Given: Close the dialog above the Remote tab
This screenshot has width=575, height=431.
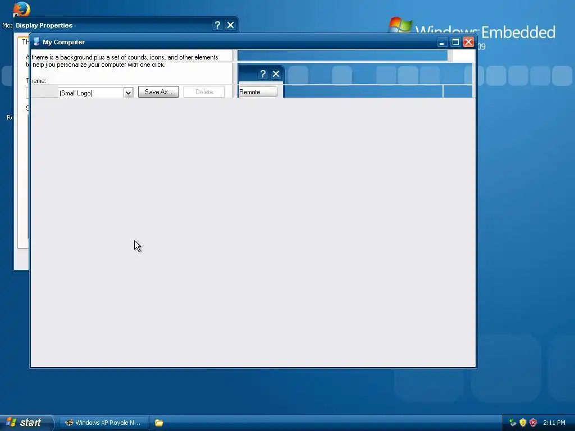Looking at the screenshot, I should pyautogui.click(x=276, y=74).
